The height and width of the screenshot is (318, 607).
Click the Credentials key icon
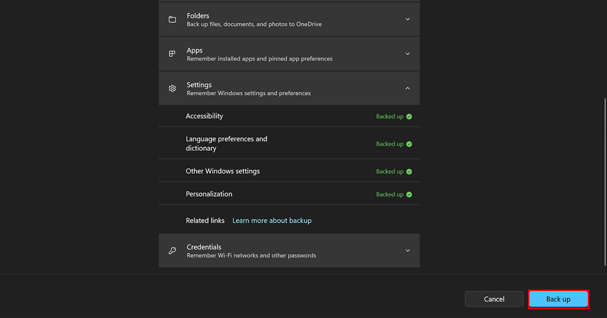point(172,251)
